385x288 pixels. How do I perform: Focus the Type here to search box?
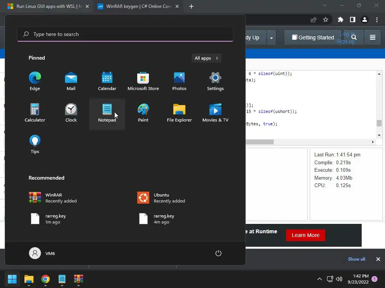coord(125,34)
